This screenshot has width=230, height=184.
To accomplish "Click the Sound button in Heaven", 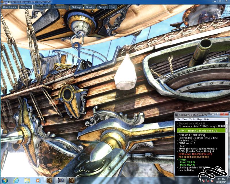I will (102, 7).
